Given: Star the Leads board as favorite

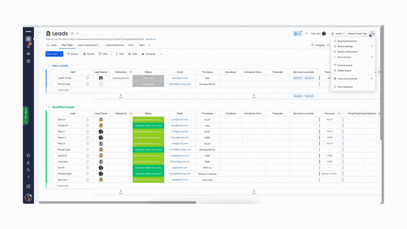Looking at the screenshot, I should pos(78,34).
